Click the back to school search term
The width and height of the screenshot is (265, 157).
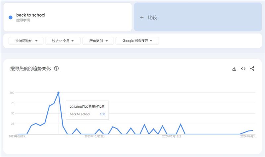point(31,15)
